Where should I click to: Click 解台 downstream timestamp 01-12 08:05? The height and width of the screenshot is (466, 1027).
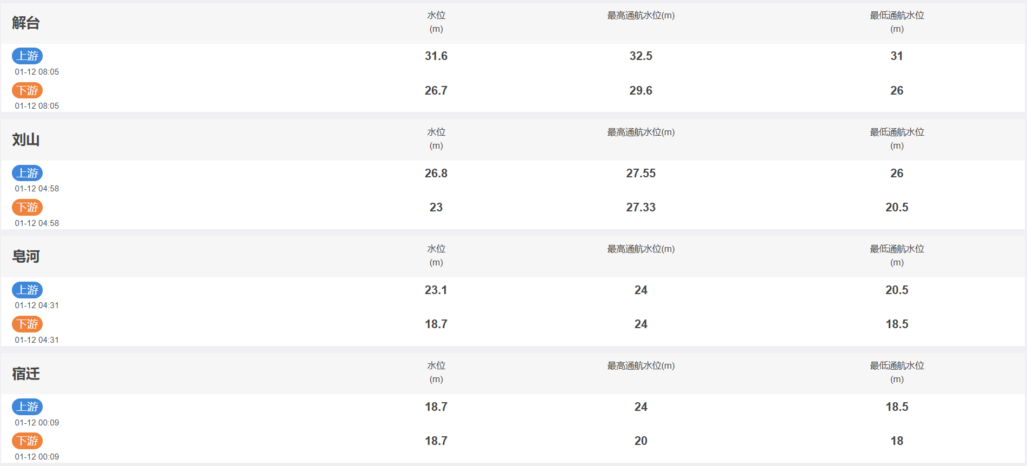pyautogui.click(x=37, y=106)
